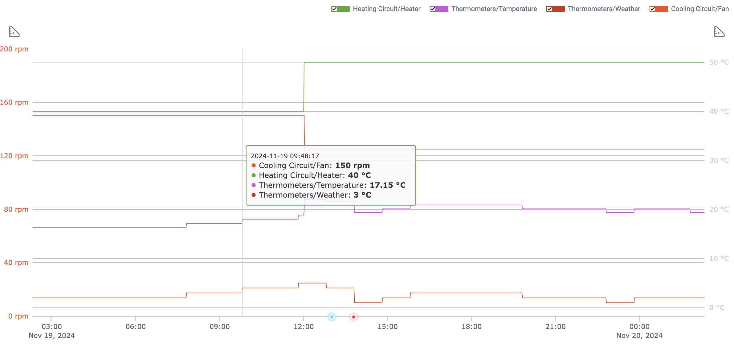This screenshot has width=734, height=357.
Task: Click the left axis ruler icon
Action: coord(14,32)
